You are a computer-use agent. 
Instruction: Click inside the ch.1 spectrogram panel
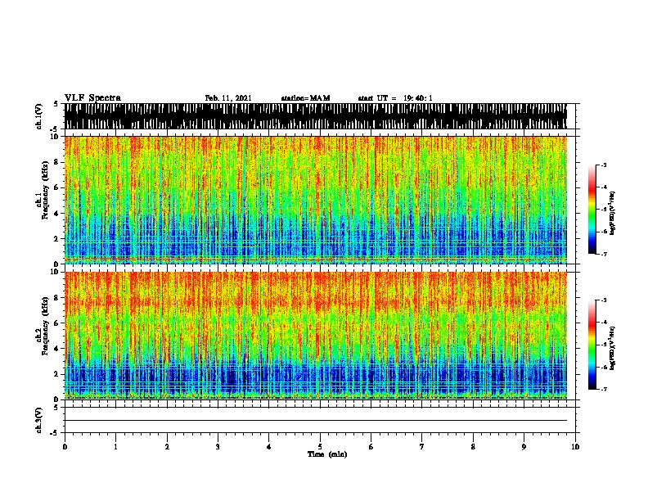[316, 200]
